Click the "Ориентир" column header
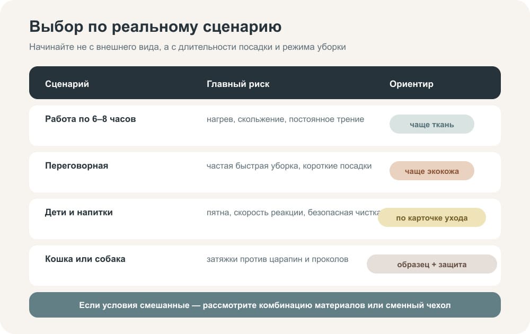Viewport: 530px width, 334px height. click(411, 84)
